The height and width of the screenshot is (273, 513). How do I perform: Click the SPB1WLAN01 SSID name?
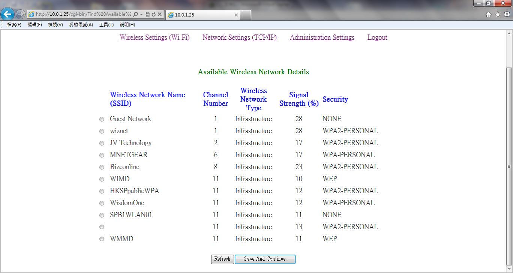(x=131, y=215)
